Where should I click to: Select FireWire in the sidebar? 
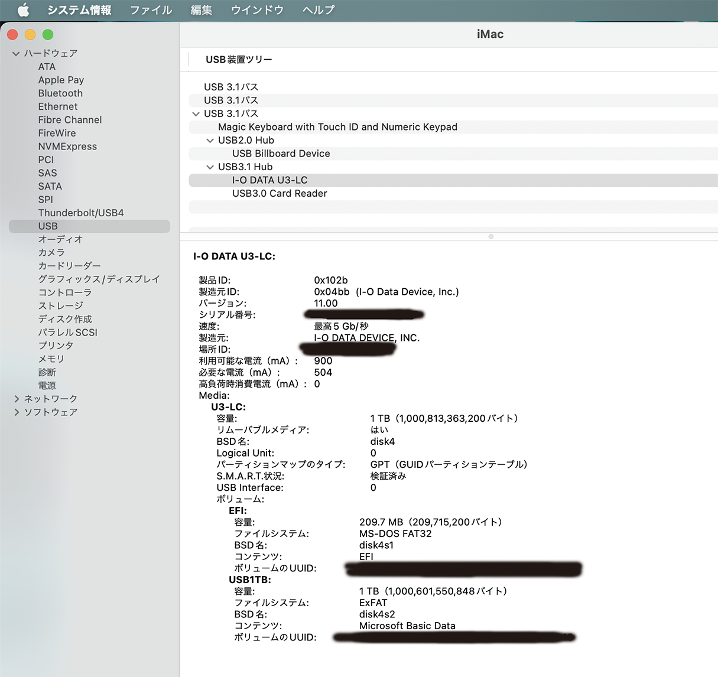(57, 133)
